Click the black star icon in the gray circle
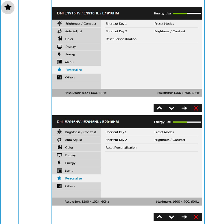This screenshot has height=224, width=205. coord(8,7)
